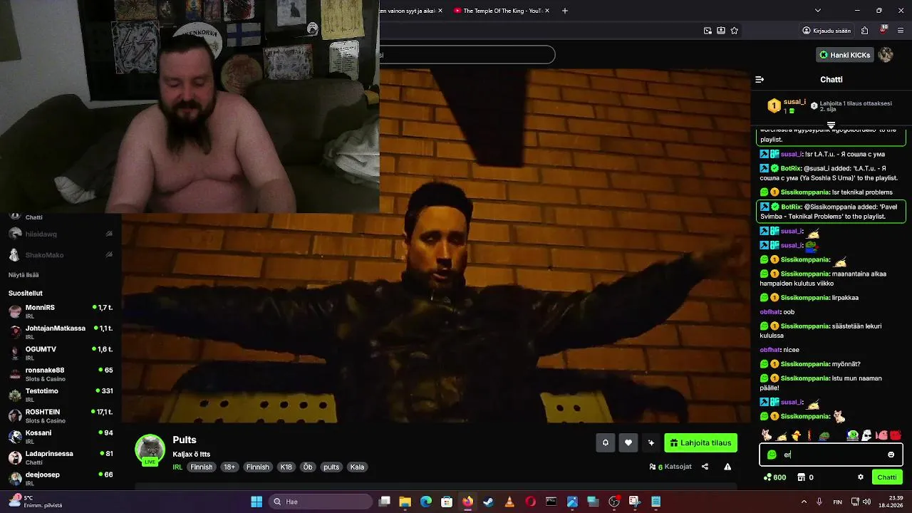The height and width of the screenshot is (513, 912).
Task: Open a new browser tab with plus
Action: pos(565,11)
